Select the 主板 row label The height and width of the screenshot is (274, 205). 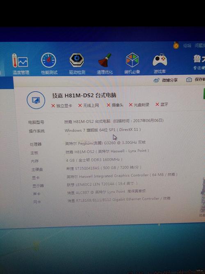click(34, 153)
